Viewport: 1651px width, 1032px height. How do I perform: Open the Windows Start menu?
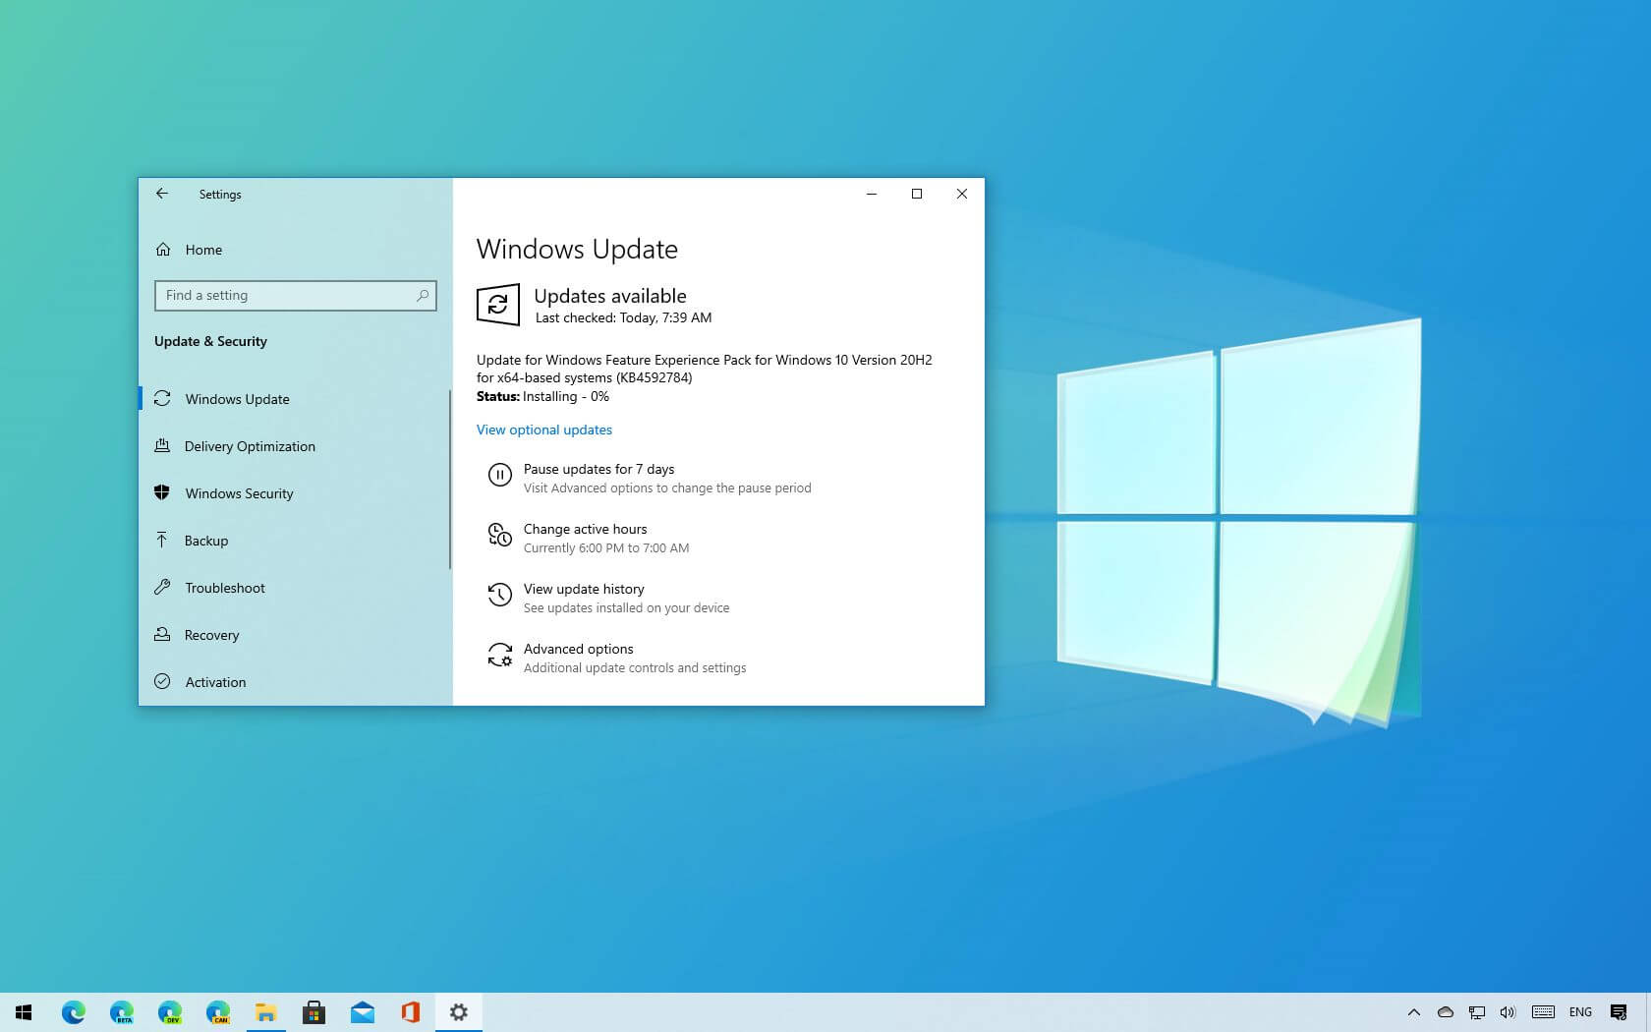24,1012
